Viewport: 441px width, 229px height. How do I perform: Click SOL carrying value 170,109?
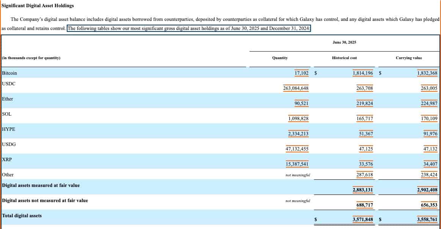point(429,118)
